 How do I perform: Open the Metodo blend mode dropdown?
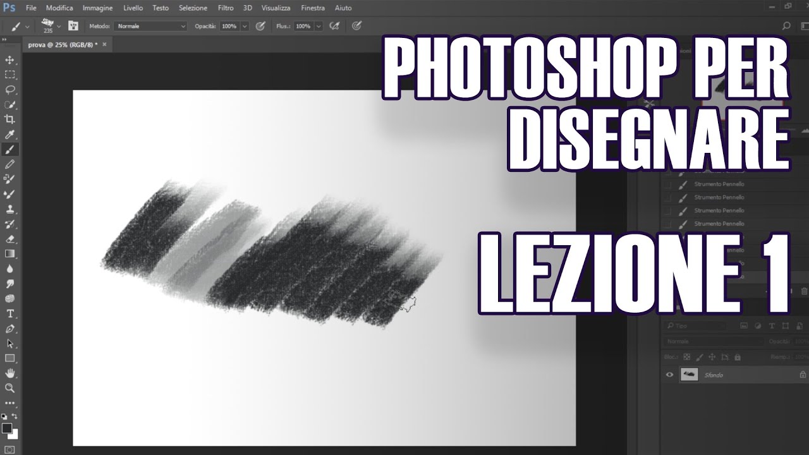tap(151, 26)
